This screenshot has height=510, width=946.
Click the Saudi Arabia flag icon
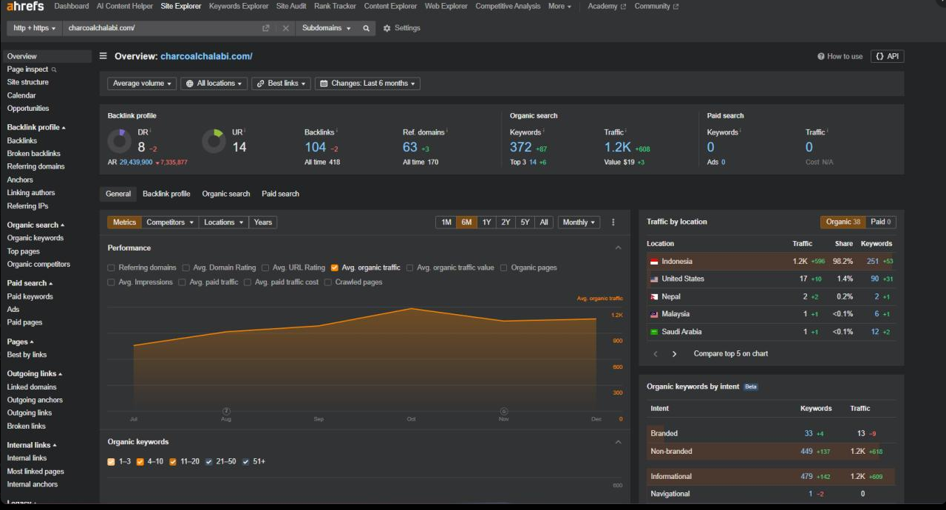tap(654, 333)
